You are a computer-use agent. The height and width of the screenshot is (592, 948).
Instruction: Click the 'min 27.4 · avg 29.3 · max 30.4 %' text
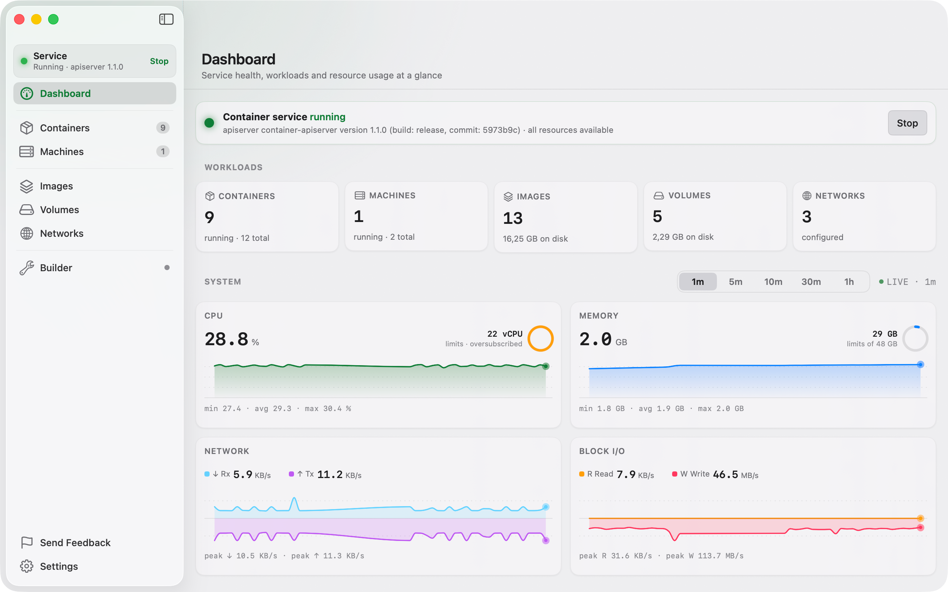tap(278, 408)
